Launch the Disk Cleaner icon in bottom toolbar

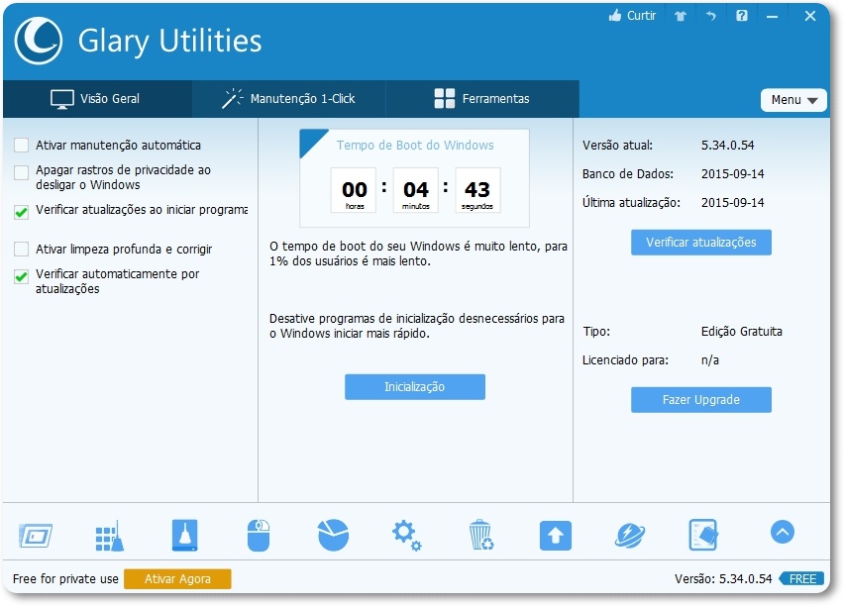tap(184, 535)
